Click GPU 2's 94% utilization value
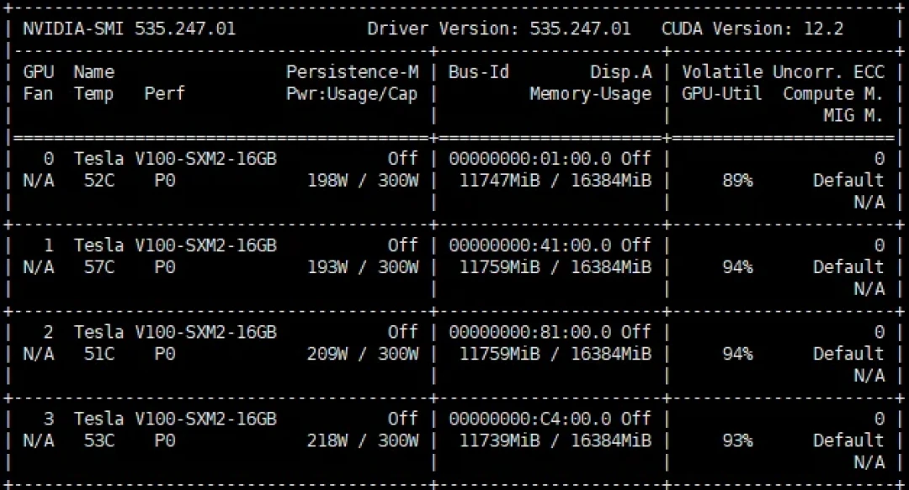Screen dimensions: 909x490 tap(737, 355)
